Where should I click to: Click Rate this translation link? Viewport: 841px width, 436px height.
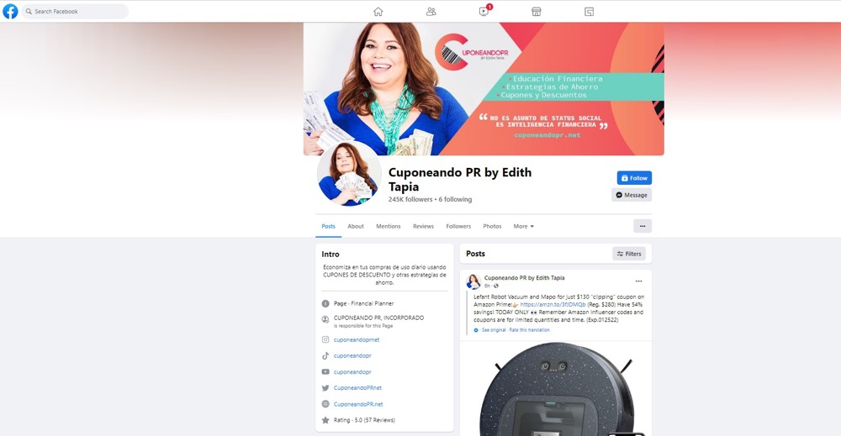pyautogui.click(x=529, y=330)
